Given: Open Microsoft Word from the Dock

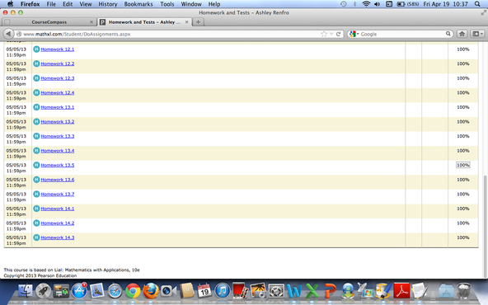Looking at the screenshot, I should click(293, 291).
